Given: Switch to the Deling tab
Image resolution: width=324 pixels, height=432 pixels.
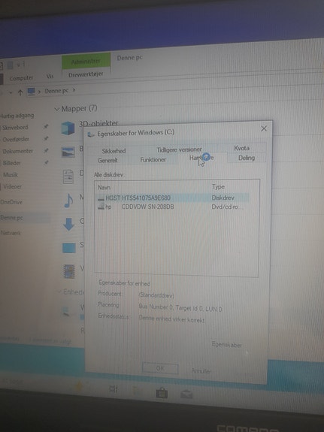Looking at the screenshot, I should [247, 158].
